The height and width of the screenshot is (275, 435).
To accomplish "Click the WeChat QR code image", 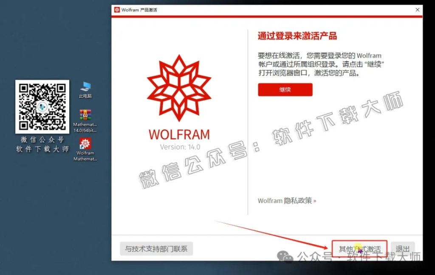I will 42,106.
